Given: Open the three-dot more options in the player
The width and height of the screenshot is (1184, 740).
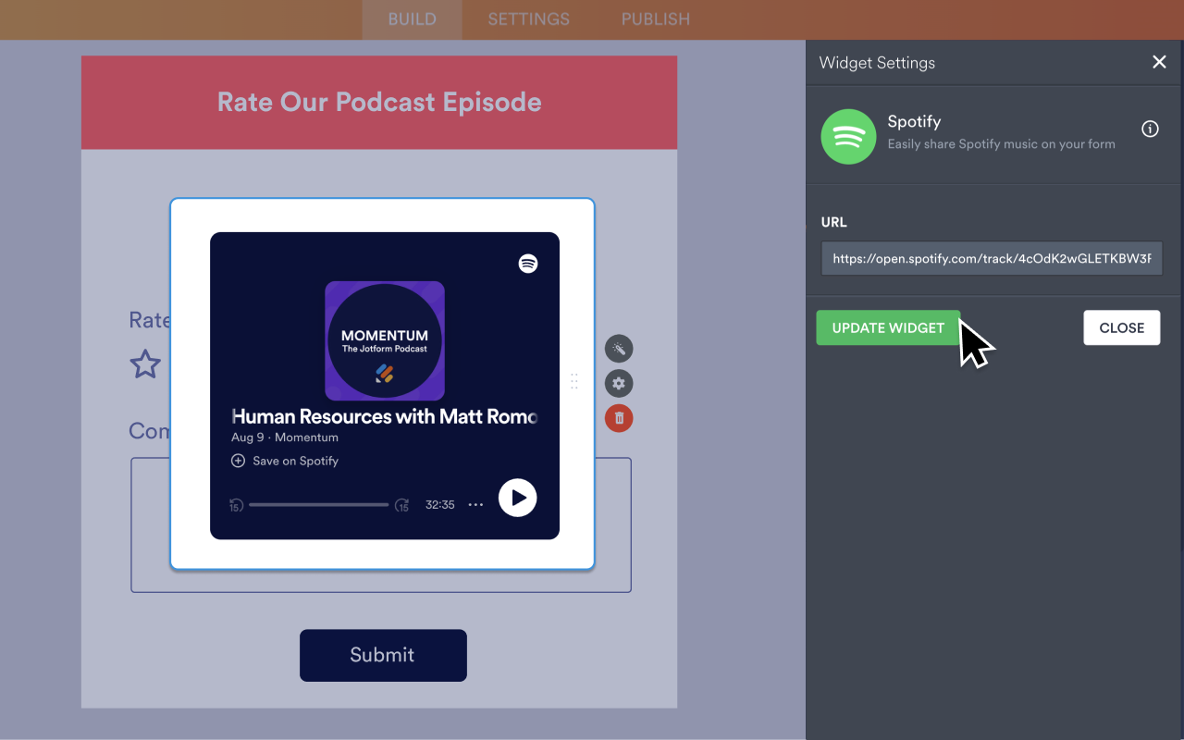Looking at the screenshot, I should coord(475,505).
